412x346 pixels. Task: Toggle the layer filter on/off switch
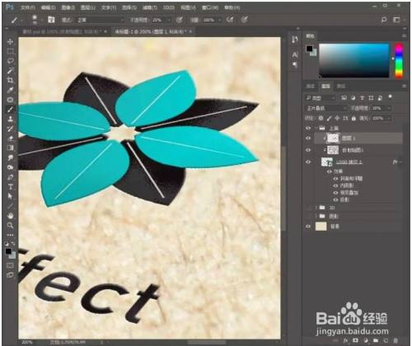pos(390,96)
